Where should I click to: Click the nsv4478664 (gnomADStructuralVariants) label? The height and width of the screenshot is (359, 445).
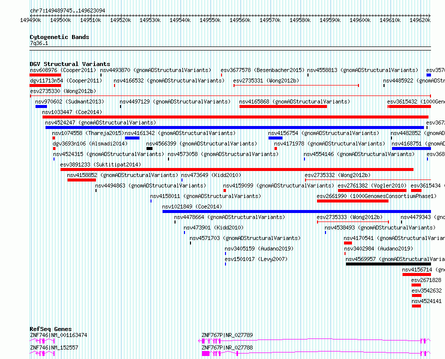(229, 217)
